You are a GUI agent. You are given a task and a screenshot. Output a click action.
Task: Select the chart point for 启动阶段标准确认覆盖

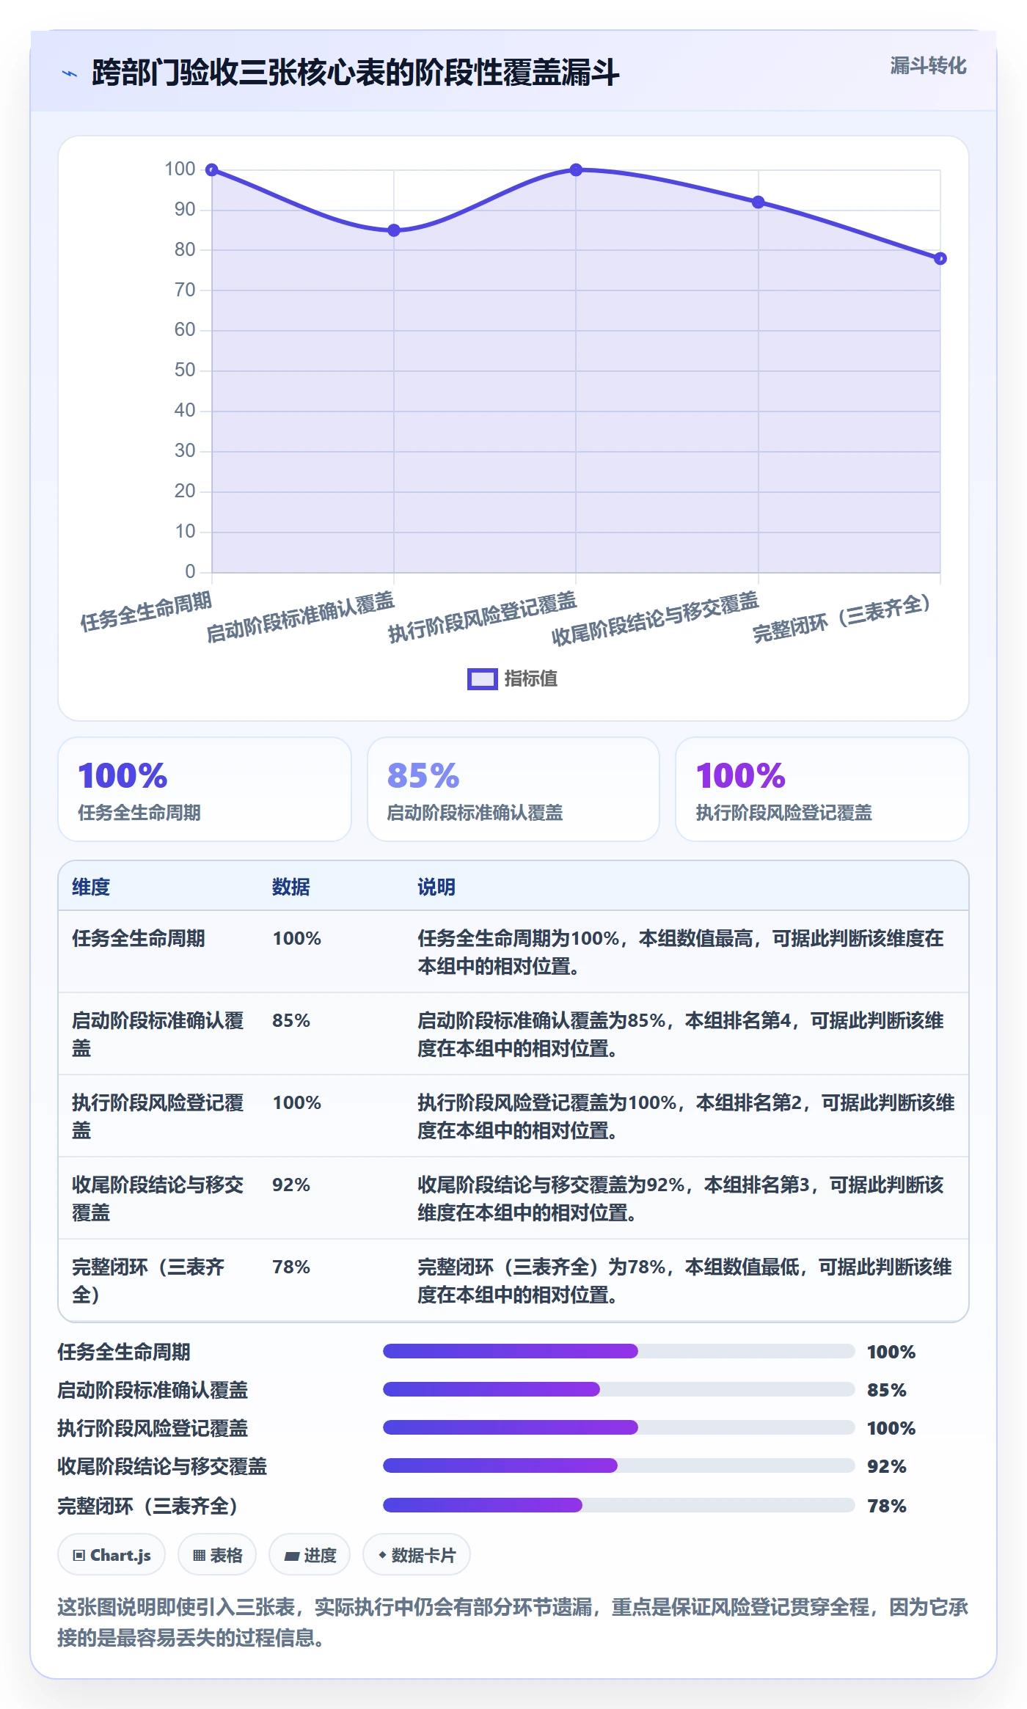394,230
